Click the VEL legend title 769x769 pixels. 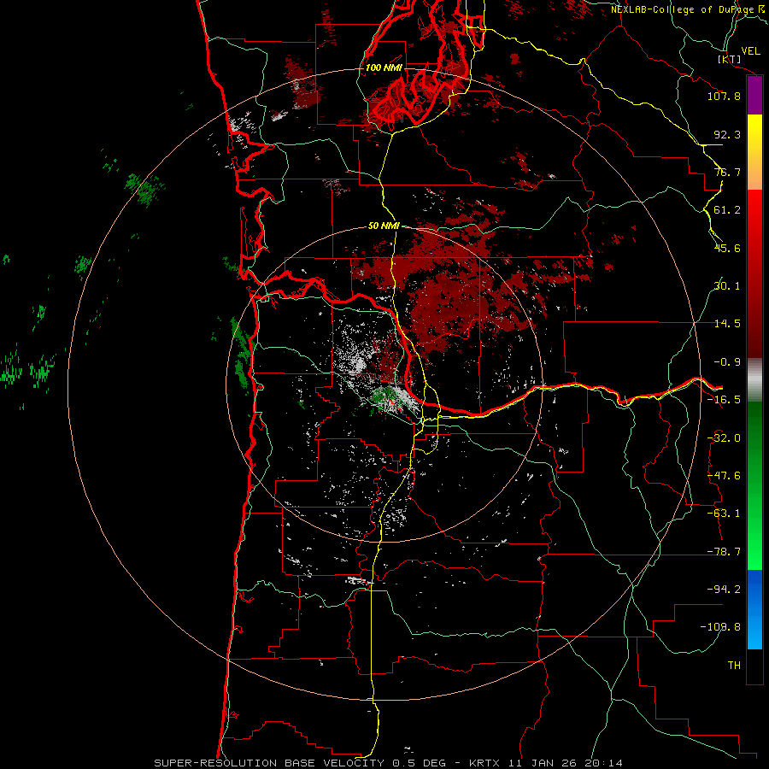coord(750,51)
